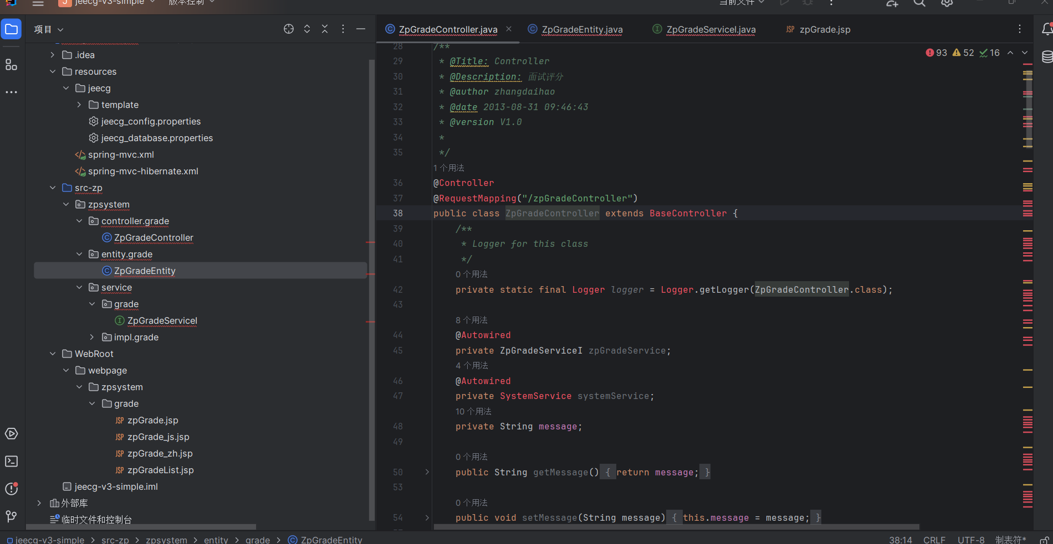Click the entity breadcrumb in navigation bar

[x=216, y=540]
